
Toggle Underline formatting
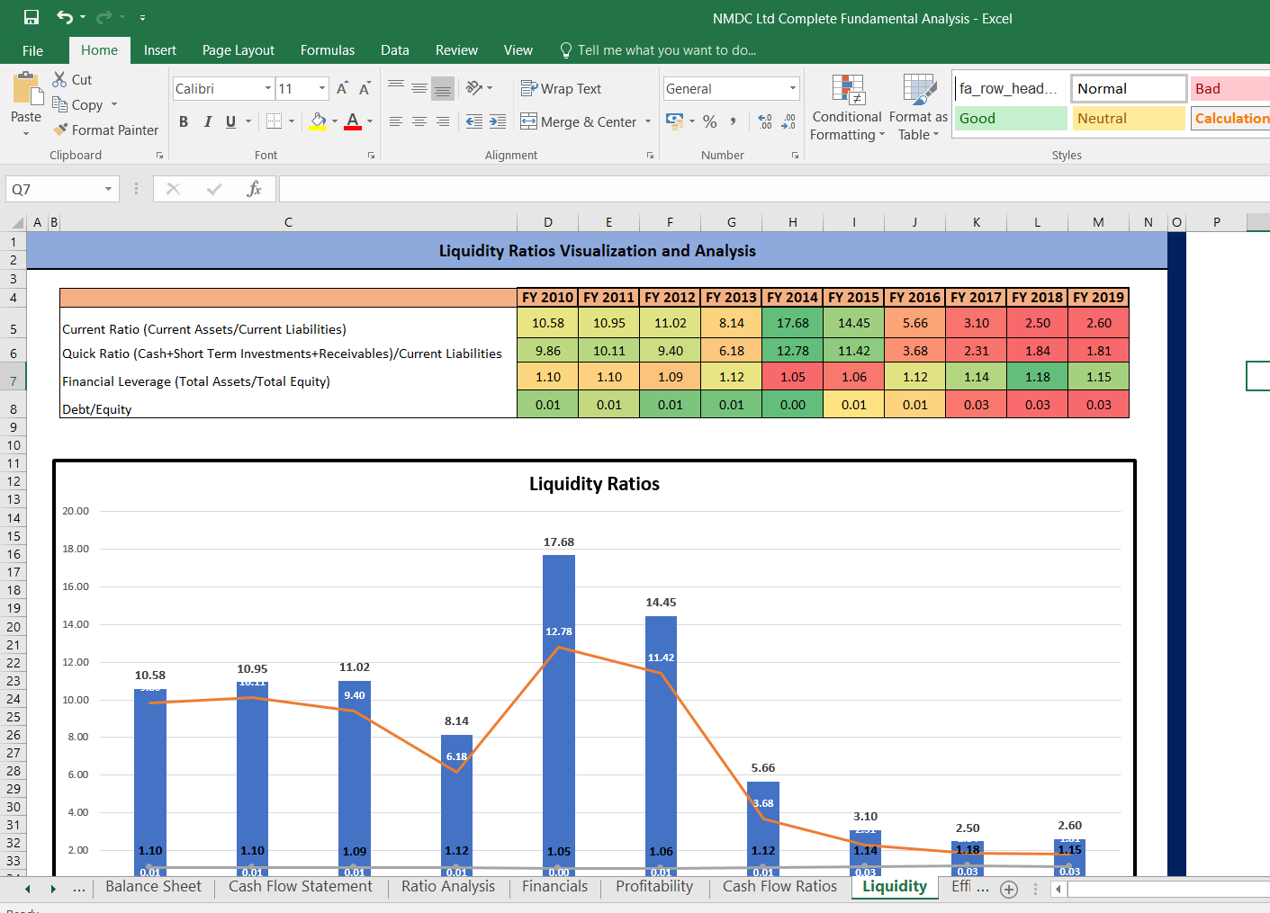pyautogui.click(x=231, y=121)
